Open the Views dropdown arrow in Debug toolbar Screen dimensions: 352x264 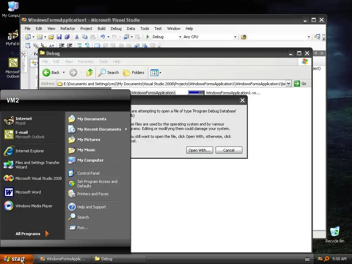[x=160, y=73]
